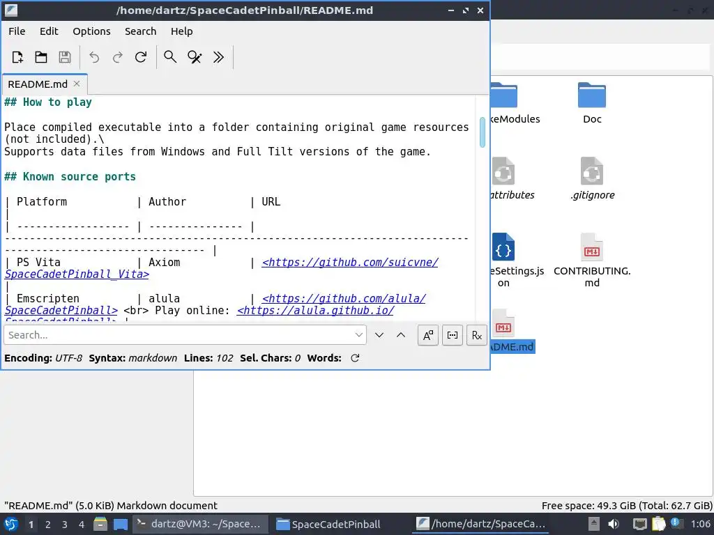Refresh the word count icon

pos(355,358)
